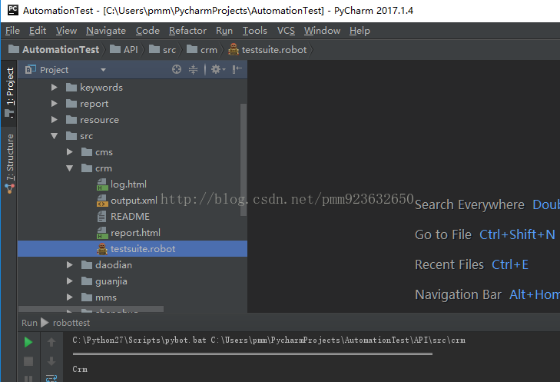Open the Run menu
560x382 pixels.
(224, 31)
